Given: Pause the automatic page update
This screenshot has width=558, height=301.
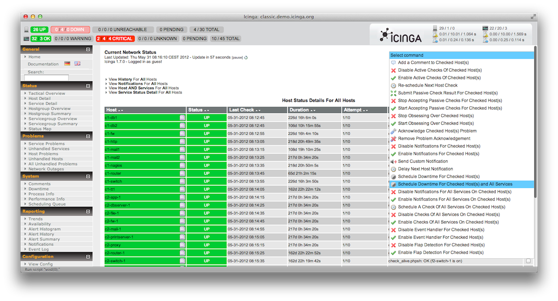Looking at the screenshot, I should (237, 58).
